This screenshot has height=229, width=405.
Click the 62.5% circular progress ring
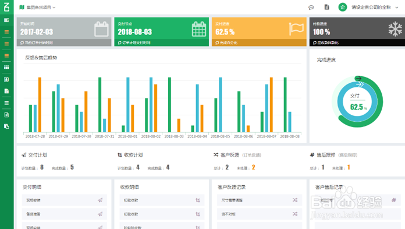[x=357, y=101]
